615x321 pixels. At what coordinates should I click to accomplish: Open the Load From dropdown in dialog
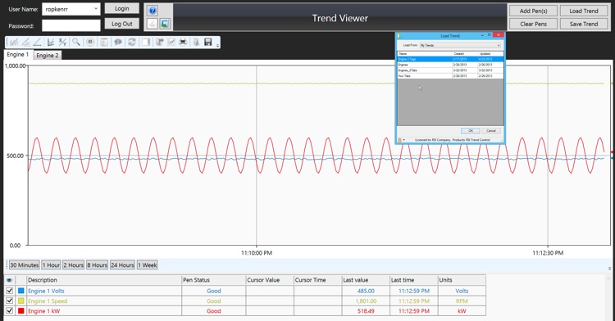pos(499,45)
